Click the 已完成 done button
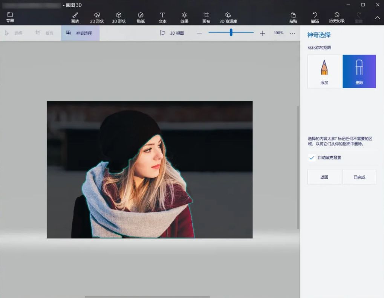 pos(359,177)
